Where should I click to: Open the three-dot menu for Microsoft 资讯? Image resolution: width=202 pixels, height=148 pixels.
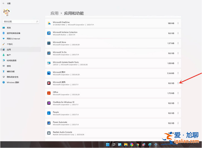tap(178, 83)
